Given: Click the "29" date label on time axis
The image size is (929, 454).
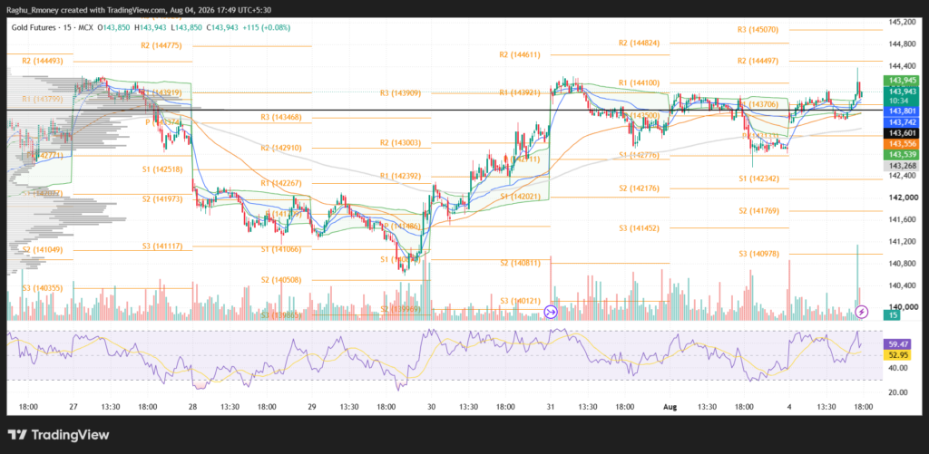Looking at the screenshot, I should point(313,407).
